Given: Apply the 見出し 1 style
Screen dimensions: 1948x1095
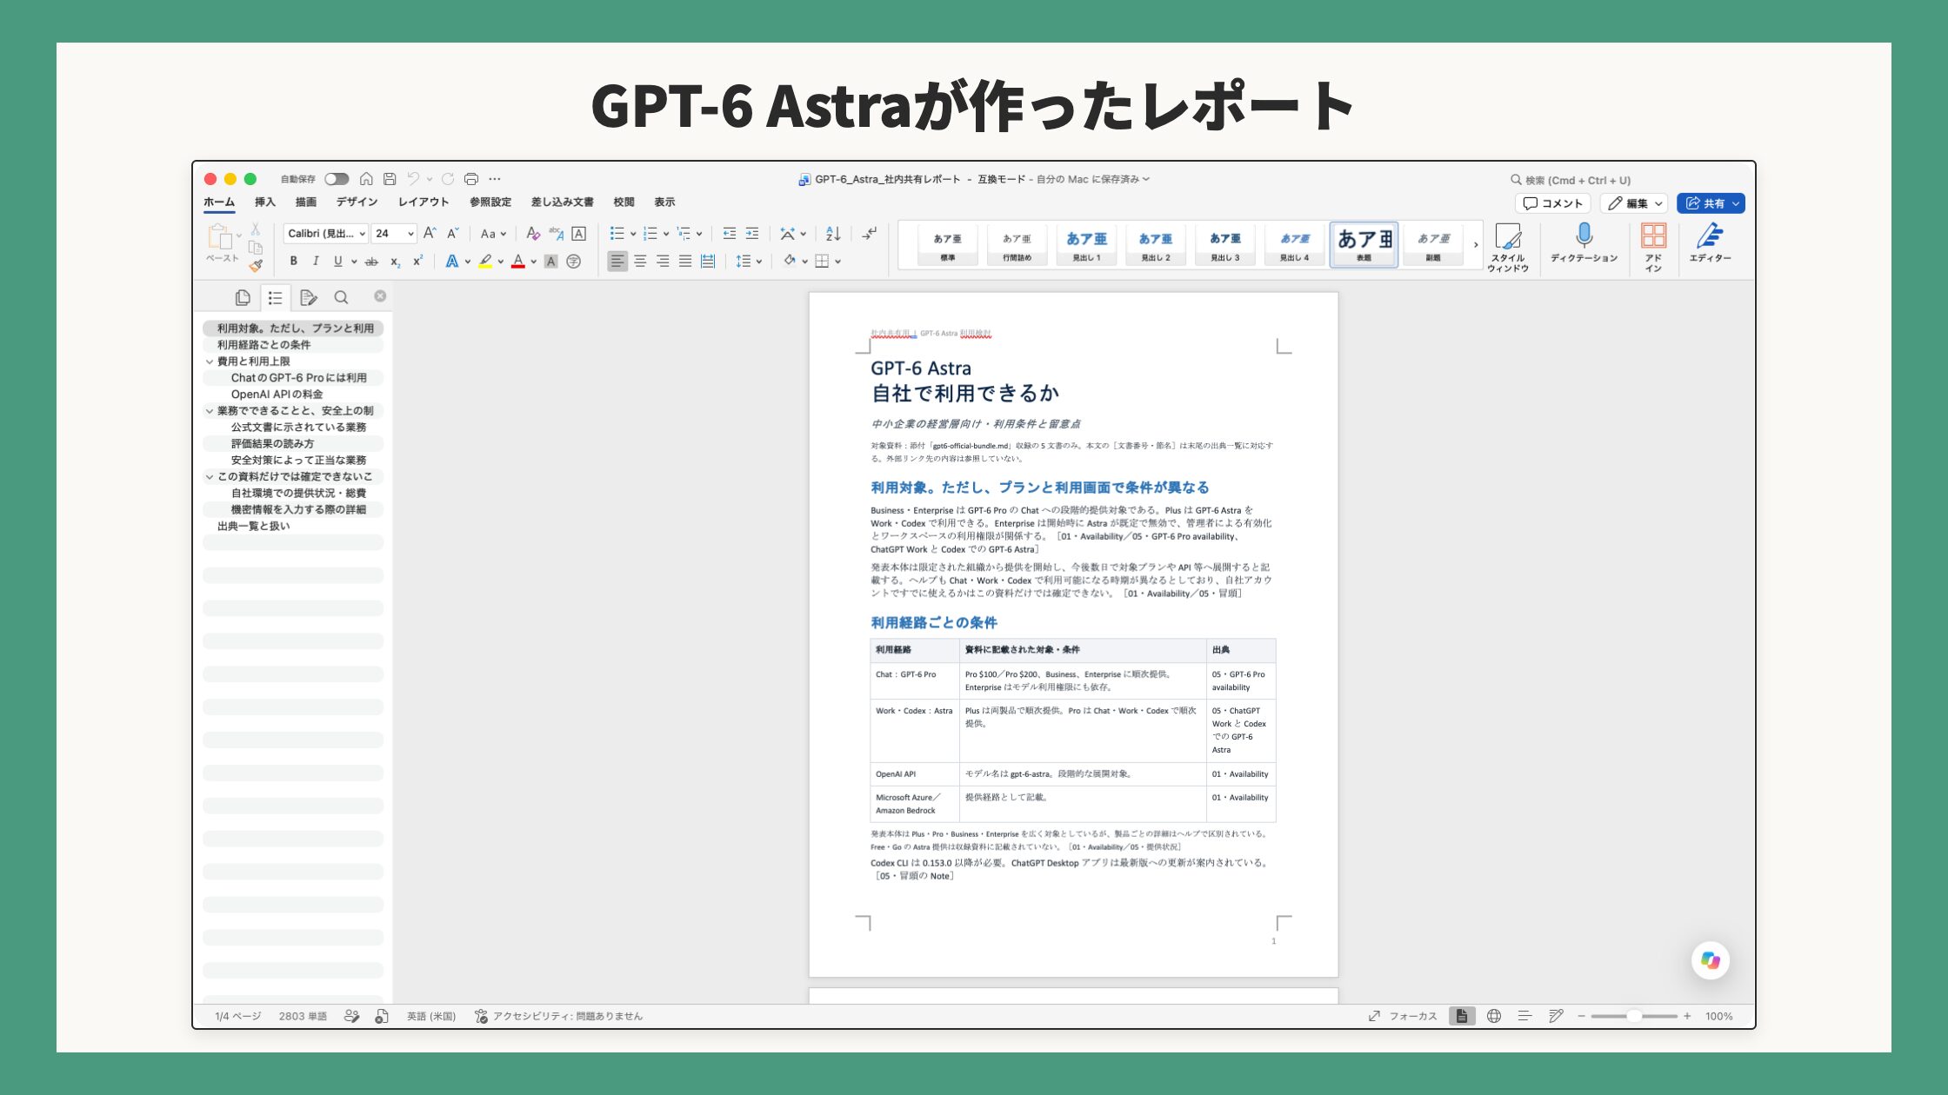Looking at the screenshot, I should [1086, 245].
